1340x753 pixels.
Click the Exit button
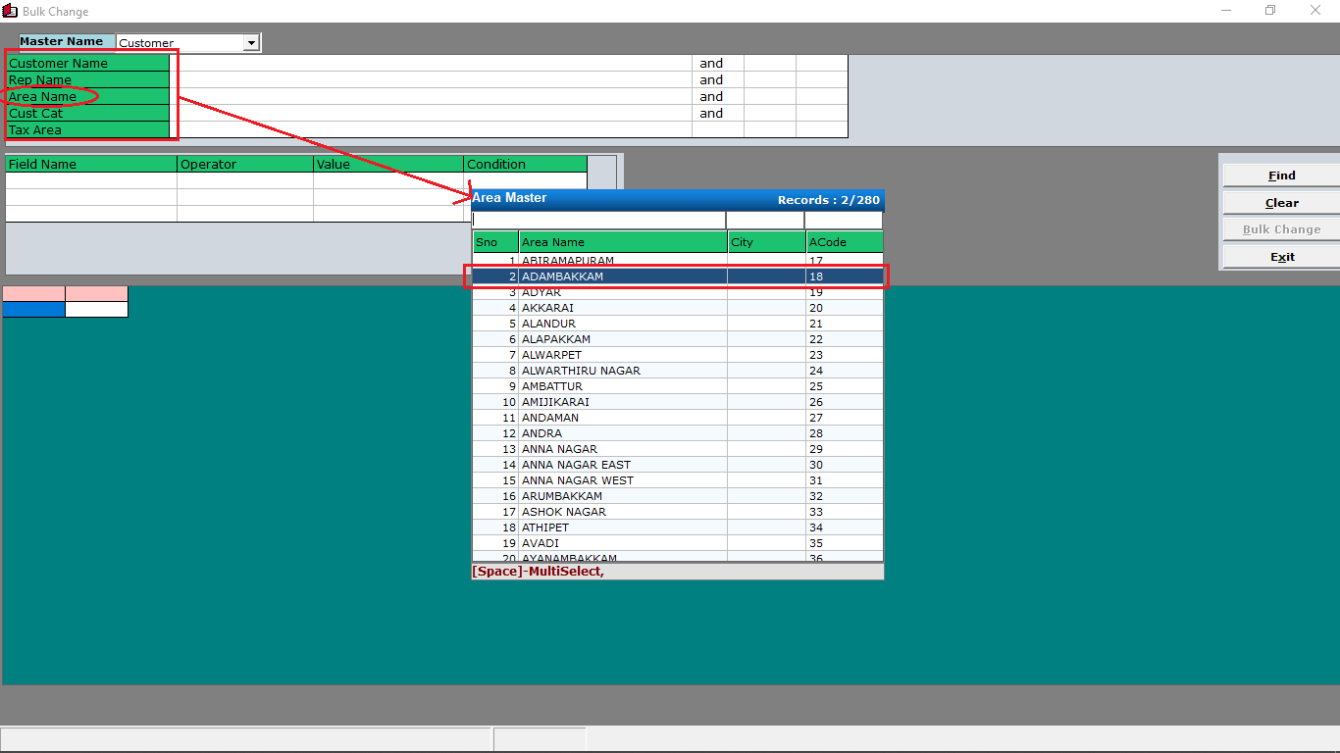[1281, 257]
